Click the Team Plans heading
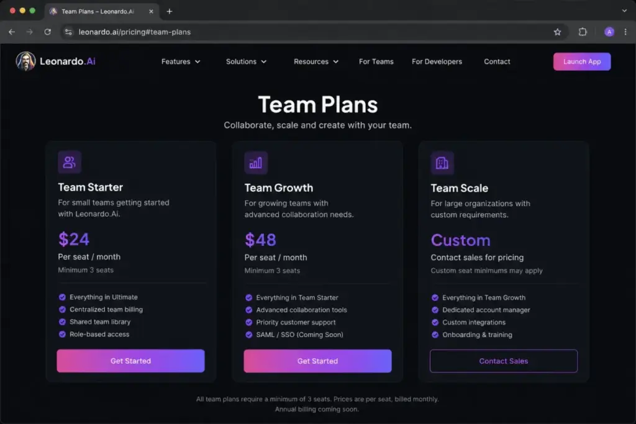This screenshot has width=636, height=424. (x=317, y=104)
